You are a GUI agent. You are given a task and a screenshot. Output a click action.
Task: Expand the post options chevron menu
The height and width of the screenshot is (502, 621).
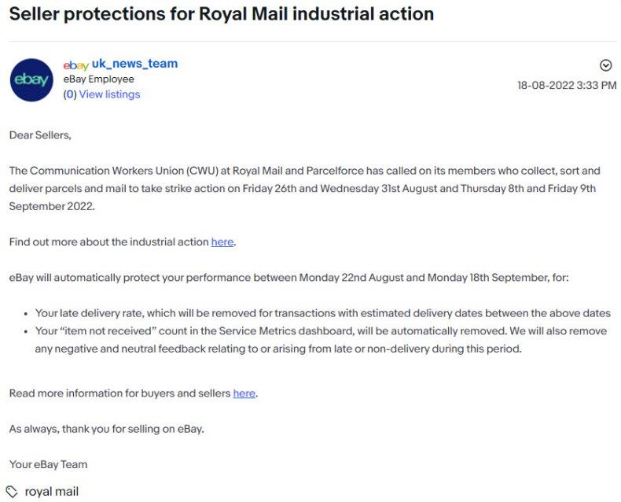[x=605, y=65]
